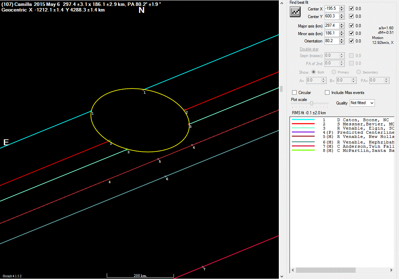The image size is (399, 279).
Task: Click the dM=-0.51 text
Action: pyautogui.click(x=386, y=32)
